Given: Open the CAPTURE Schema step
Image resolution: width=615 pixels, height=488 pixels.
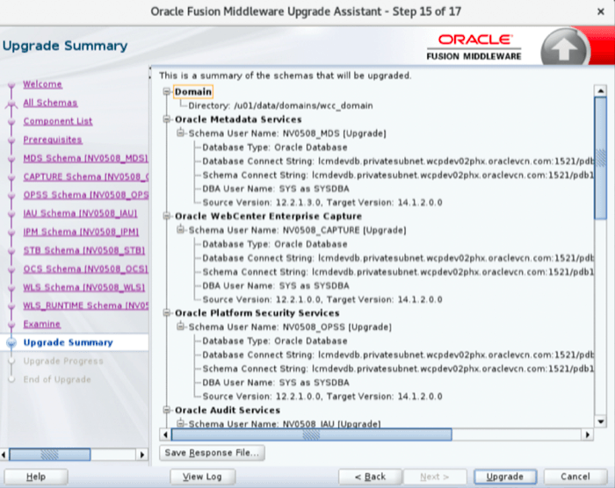Looking at the screenshot, I should (85, 176).
